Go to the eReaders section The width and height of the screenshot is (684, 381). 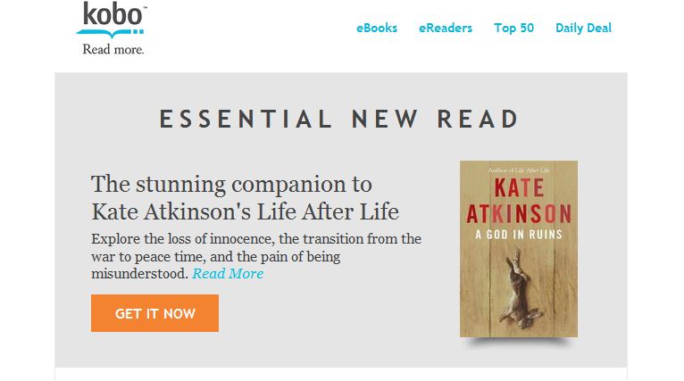click(446, 28)
